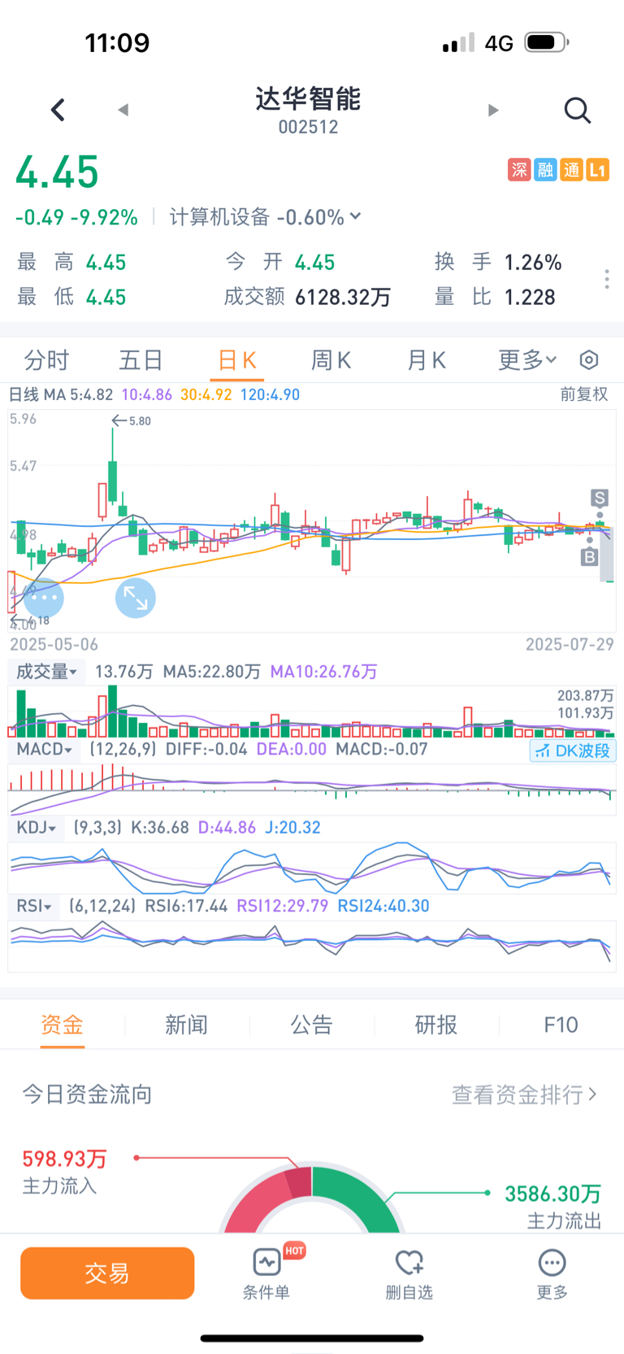Tap the 量比 1.228 value
The height and width of the screenshot is (1354, 624).
[530, 297]
